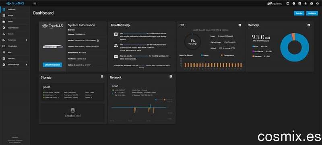Expand the System Settings submenu arrow
The height and width of the screenshot is (145, 322).
(x=27, y=65)
